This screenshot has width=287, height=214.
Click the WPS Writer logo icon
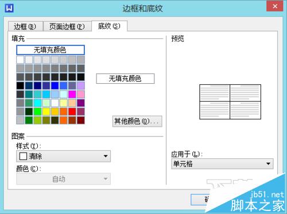coord(9,8)
